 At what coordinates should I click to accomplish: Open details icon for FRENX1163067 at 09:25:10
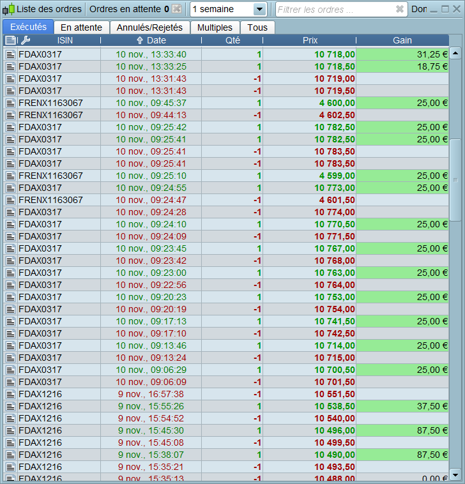(x=10, y=176)
